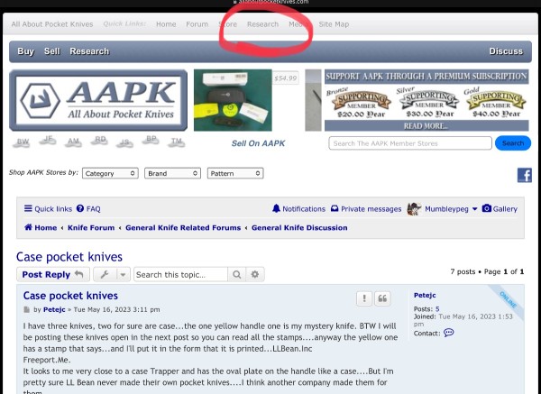This screenshot has height=394, width=541.
Task: Open Knife Forum breadcrumb link
Action: click(91, 228)
